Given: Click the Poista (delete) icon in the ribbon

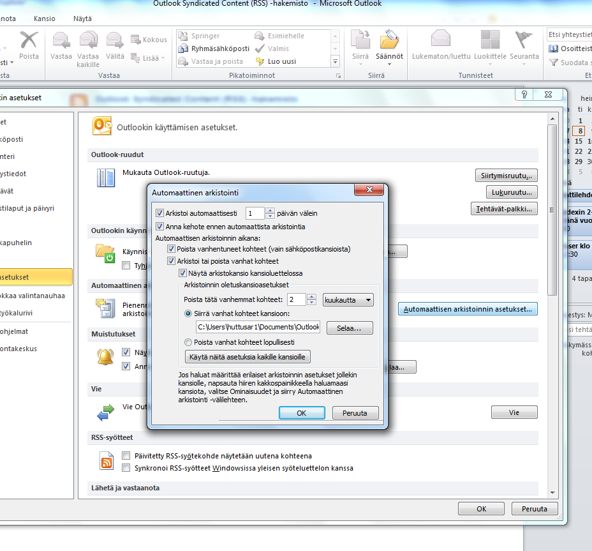Looking at the screenshot, I should (29, 40).
